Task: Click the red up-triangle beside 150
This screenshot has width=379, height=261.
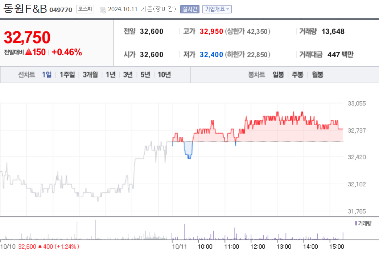Action: pos(29,52)
